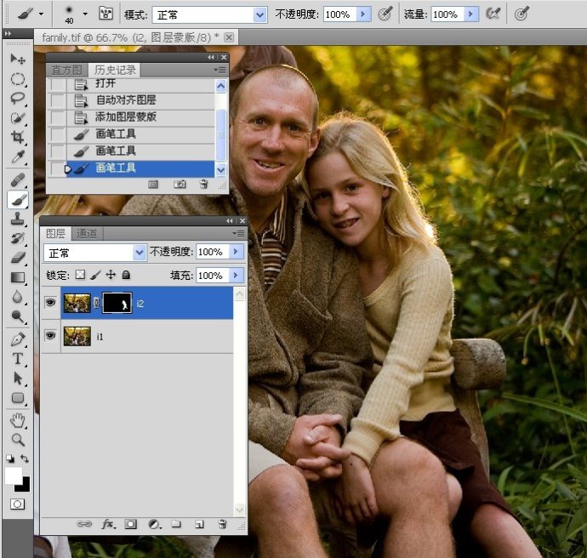The height and width of the screenshot is (558, 587).
Task: Toggle Quick Mask mode
Action: (17, 504)
